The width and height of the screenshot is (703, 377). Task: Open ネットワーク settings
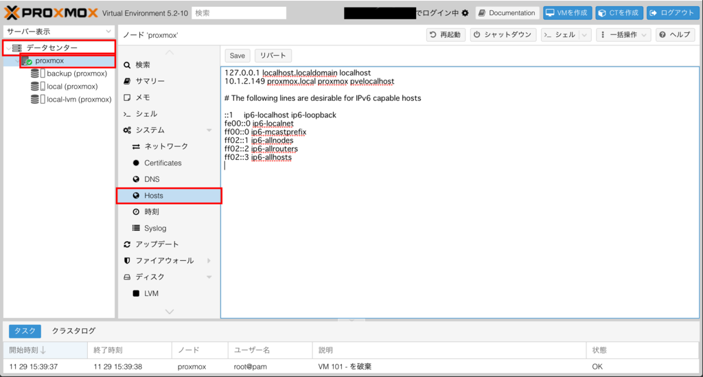(169, 146)
